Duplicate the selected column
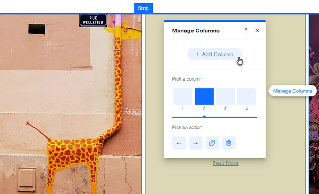319x194 pixels. 212,143
